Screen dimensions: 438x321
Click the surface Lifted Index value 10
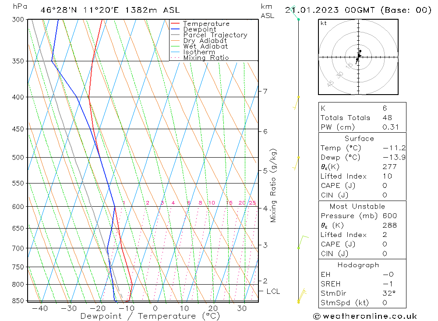[387, 176]
